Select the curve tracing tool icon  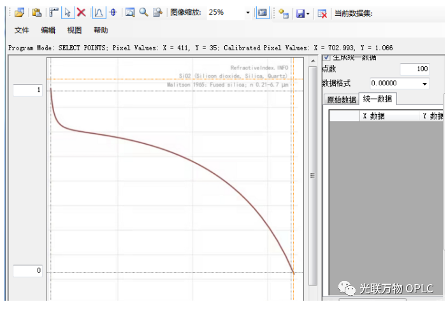[x=99, y=12]
